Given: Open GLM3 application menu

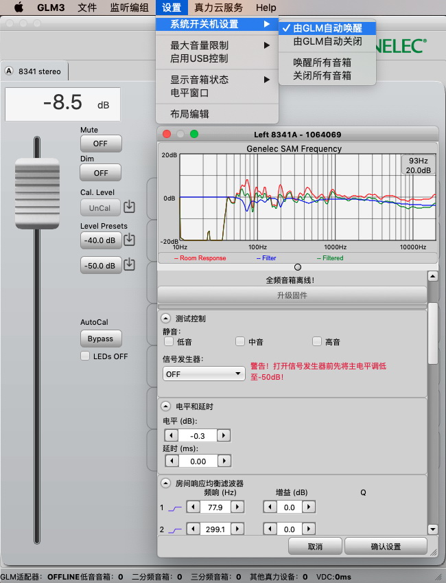Looking at the screenshot, I should click(x=51, y=8).
